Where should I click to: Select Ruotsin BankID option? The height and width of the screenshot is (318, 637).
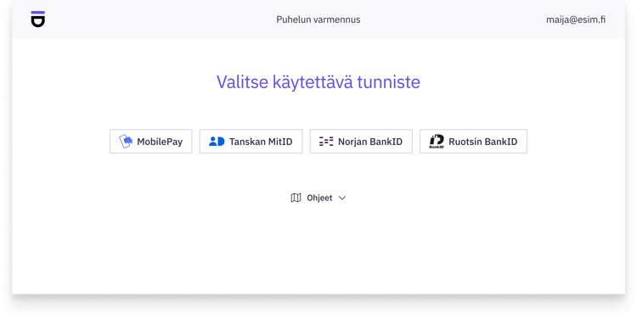click(473, 142)
